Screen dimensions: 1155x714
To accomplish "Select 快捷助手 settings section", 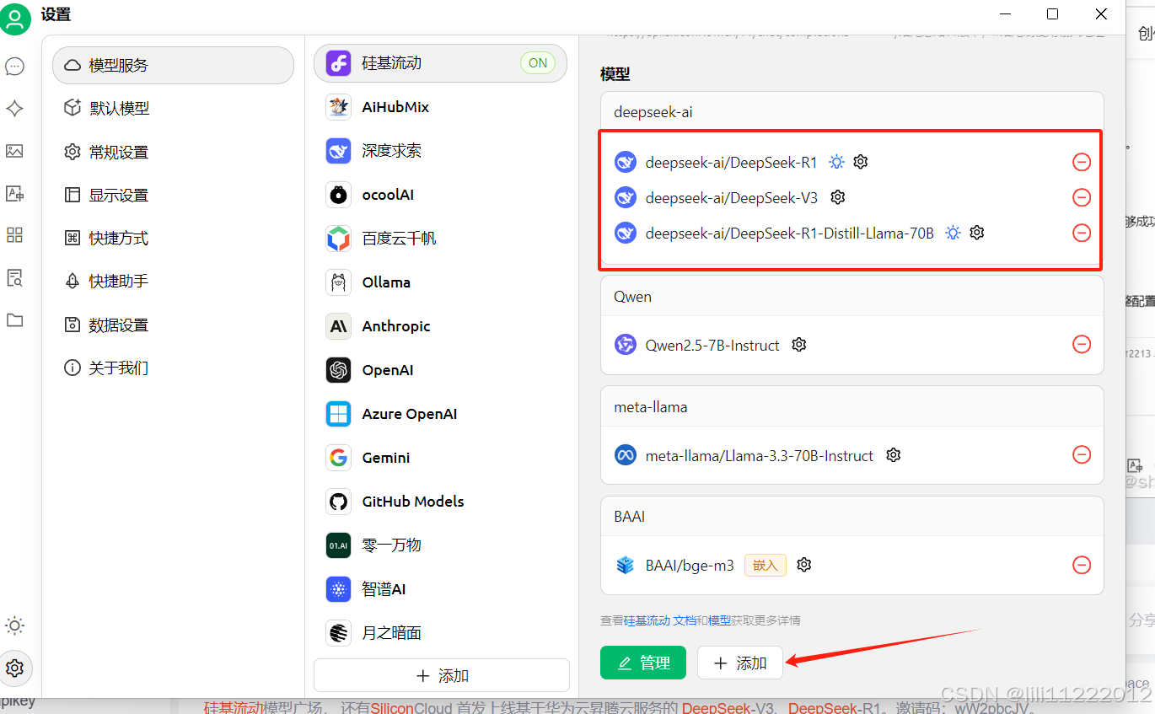I will tap(173, 282).
